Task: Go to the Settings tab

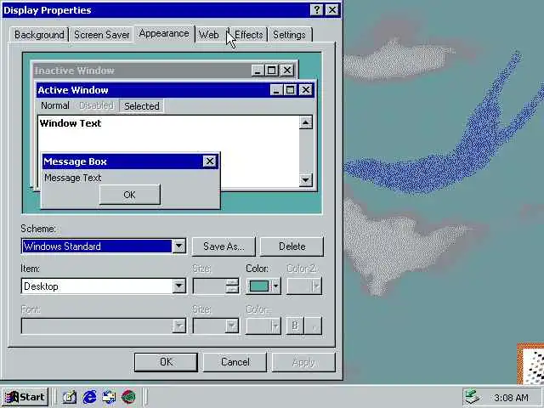Action: click(x=289, y=35)
